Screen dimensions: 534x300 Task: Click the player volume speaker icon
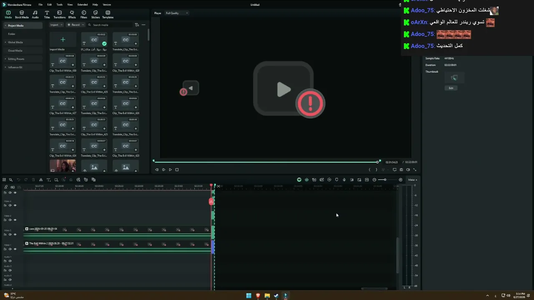tap(408, 170)
